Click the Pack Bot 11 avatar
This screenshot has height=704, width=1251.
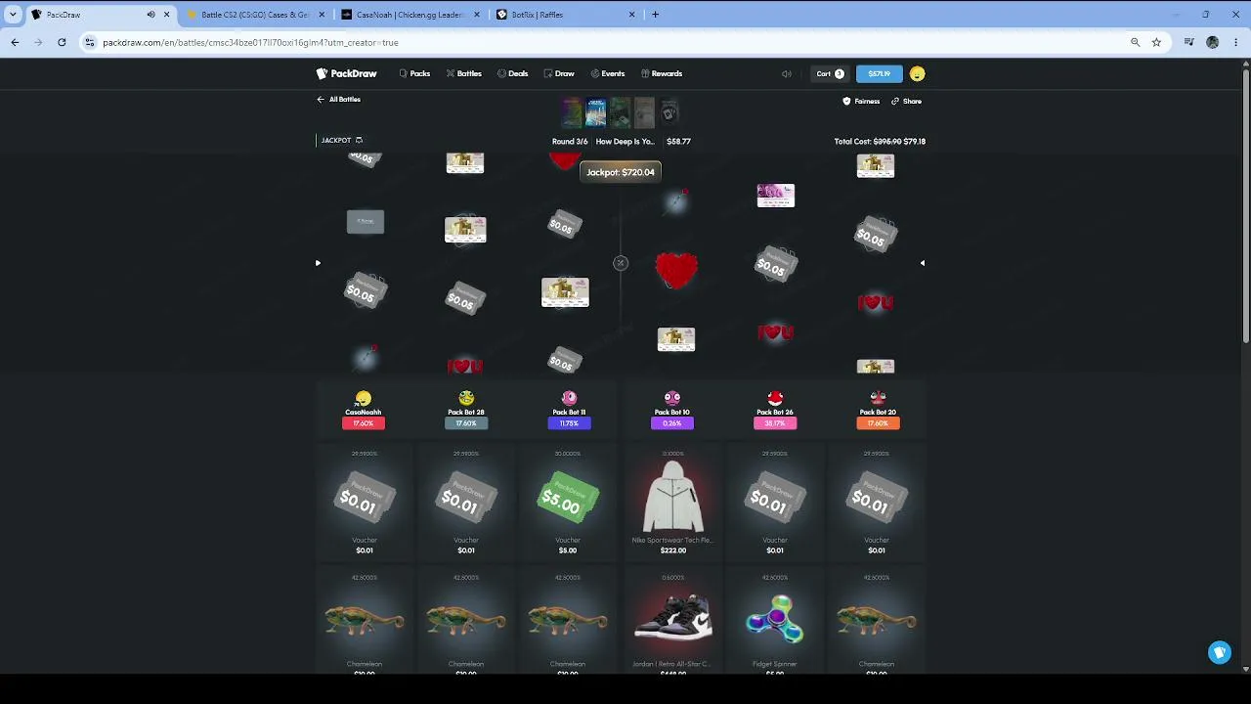(x=569, y=398)
